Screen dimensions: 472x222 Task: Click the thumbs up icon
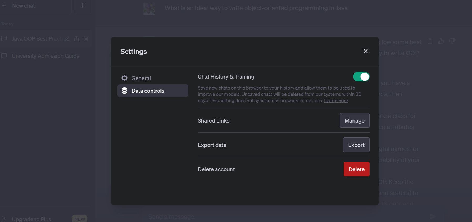[x=441, y=41]
